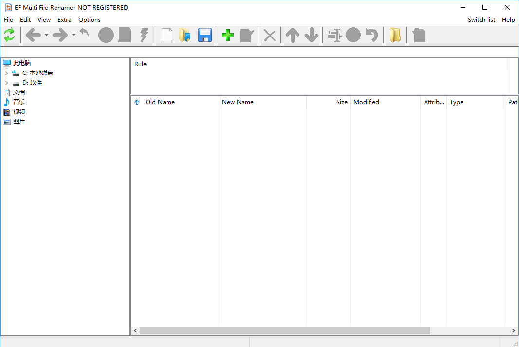This screenshot has width=519, height=347.
Task: Open the Extra menu
Action: [64, 19]
